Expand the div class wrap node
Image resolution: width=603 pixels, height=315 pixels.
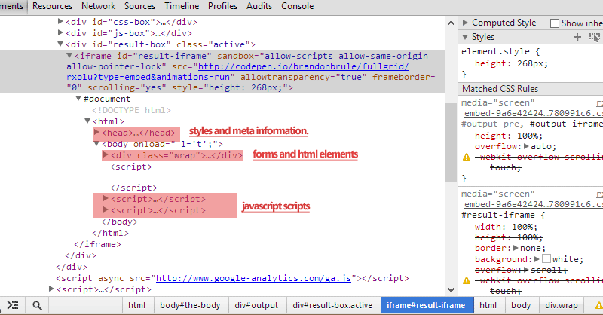[x=106, y=155]
